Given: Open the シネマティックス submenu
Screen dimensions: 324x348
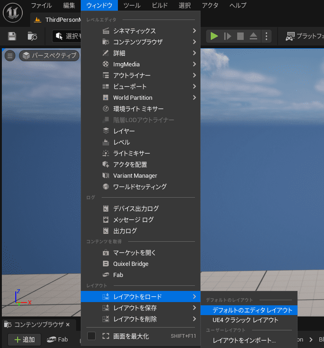Looking at the screenshot, I should pyautogui.click(x=141, y=31).
